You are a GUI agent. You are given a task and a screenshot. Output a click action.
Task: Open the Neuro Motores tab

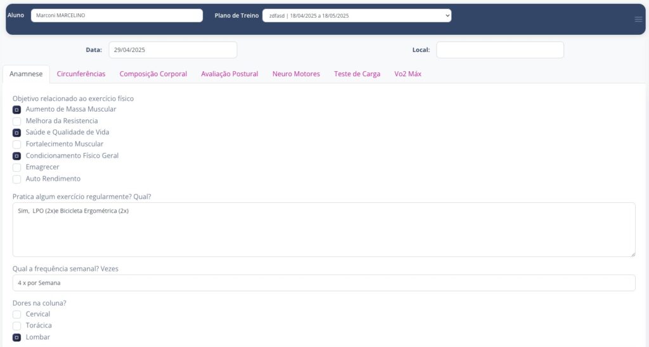[296, 74]
